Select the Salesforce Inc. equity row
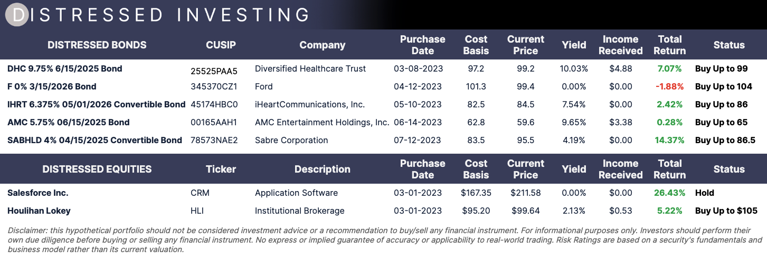This screenshot has width=767, height=260. [383, 193]
